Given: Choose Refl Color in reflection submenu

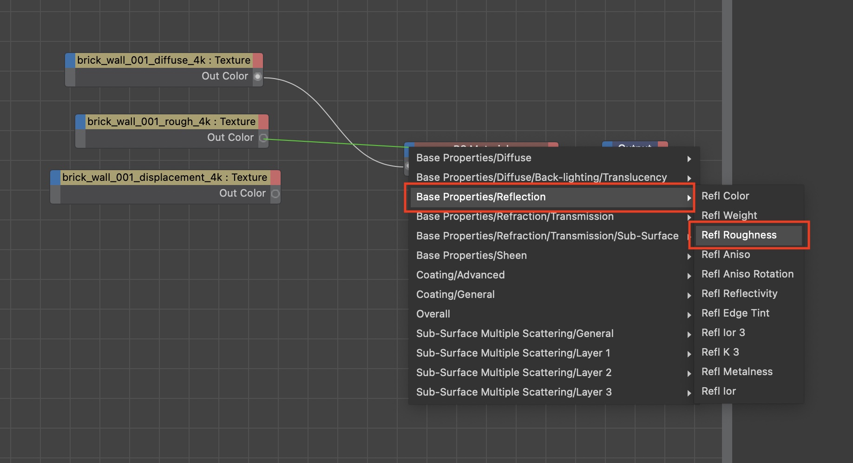Looking at the screenshot, I should click(x=725, y=196).
